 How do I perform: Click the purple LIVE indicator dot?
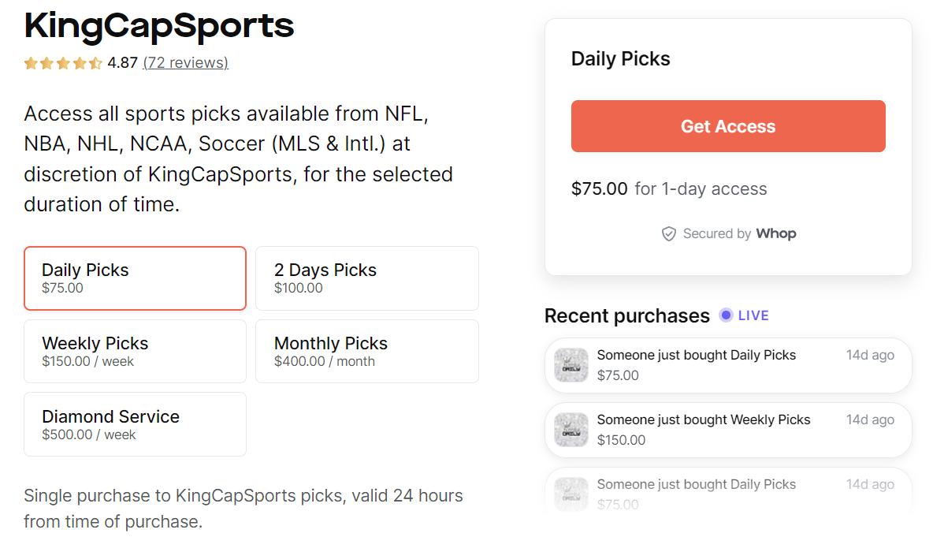tap(725, 315)
